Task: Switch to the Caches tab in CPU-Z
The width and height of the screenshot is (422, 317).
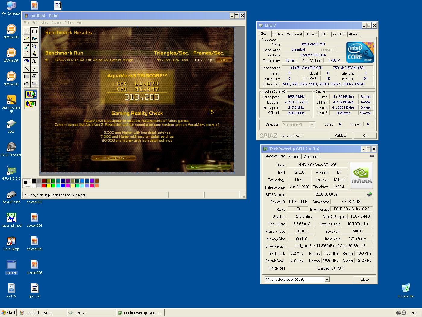Action: [278, 34]
